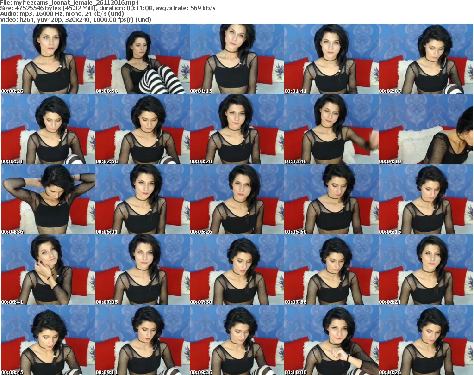Click the 00:08:45 frame thumbnail
The height and width of the screenshot is (375, 474).
(x=48, y=340)
